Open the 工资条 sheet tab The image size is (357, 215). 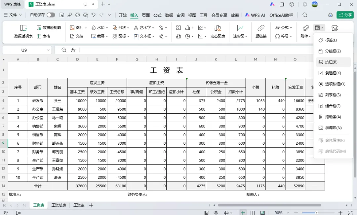79,205
